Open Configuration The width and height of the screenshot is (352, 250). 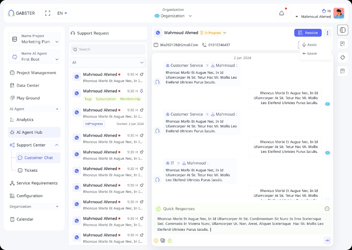34,196
